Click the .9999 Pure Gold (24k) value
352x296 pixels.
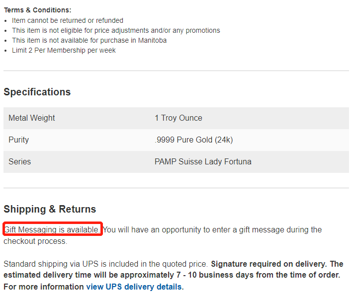coord(194,140)
